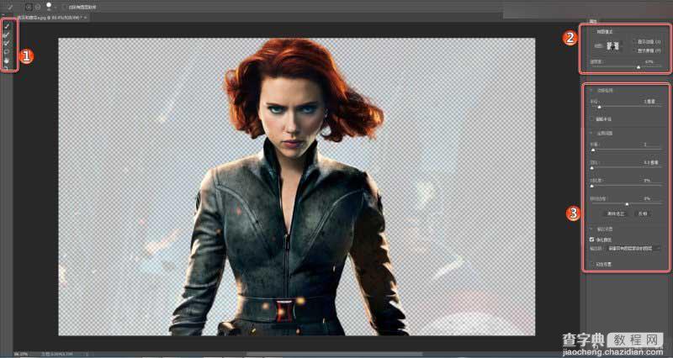Open the brush size picker in options bar
The image size is (673, 358).
pos(50,7)
